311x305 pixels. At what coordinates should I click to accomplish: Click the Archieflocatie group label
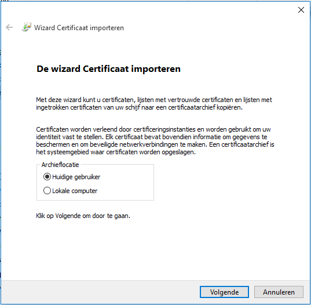(x=60, y=165)
